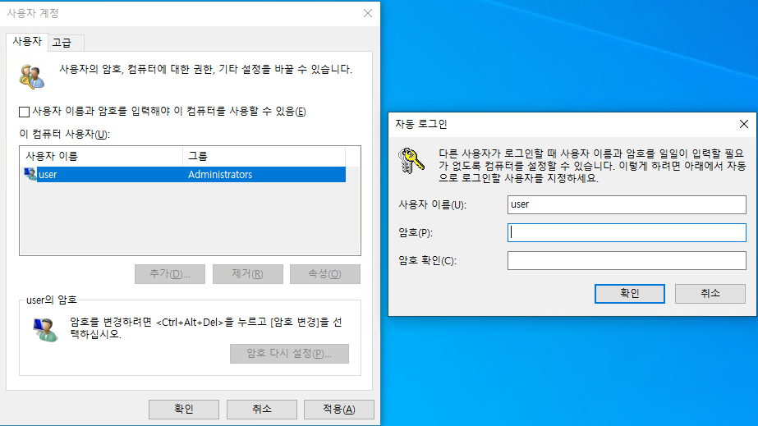The height and width of the screenshot is (426, 758).
Task: Click the keys icon in Auto Login dialog
Action: click(x=411, y=160)
